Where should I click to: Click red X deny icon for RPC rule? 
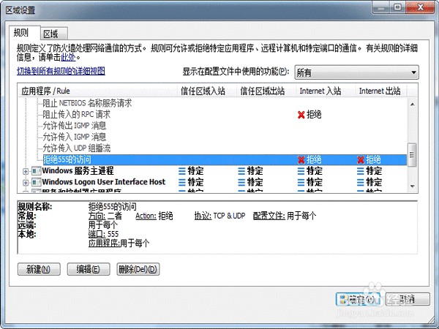[301, 115]
